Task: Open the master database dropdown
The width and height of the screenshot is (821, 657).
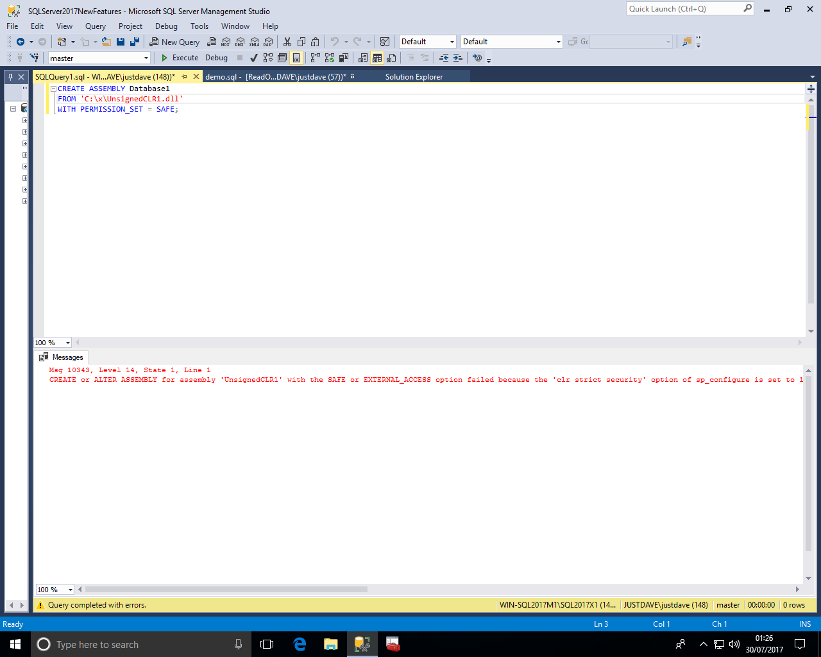Action: coord(146,58)
